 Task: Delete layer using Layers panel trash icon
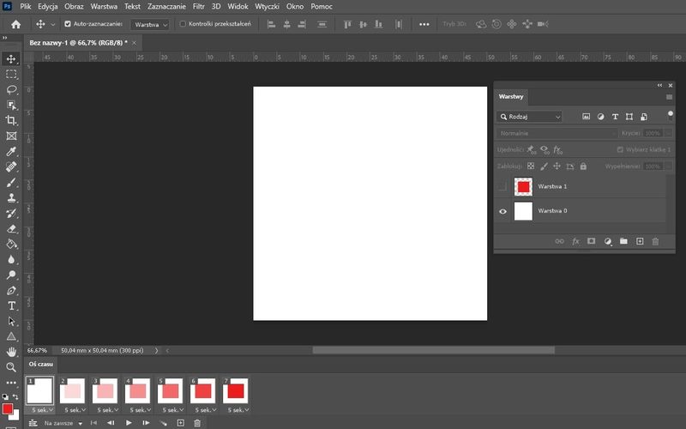[655, 242]
